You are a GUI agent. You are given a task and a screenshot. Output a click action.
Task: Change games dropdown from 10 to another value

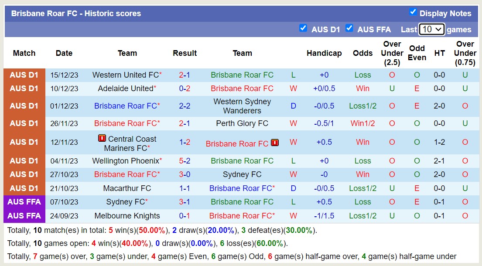pos(432,29)
